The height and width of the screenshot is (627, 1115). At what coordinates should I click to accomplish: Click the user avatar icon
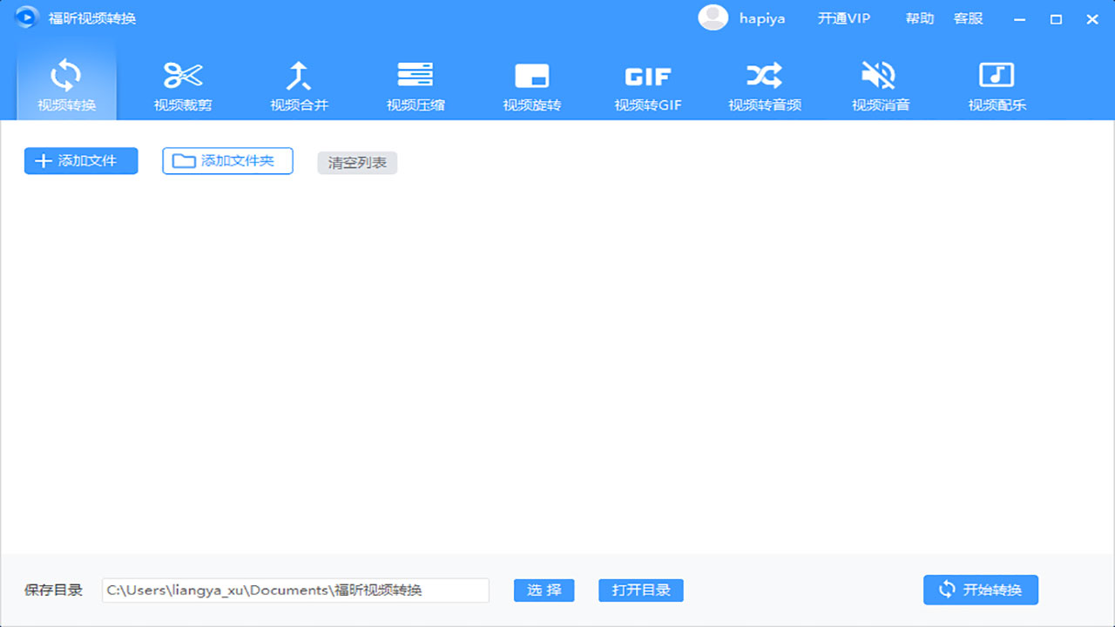[x=713, y=17]
